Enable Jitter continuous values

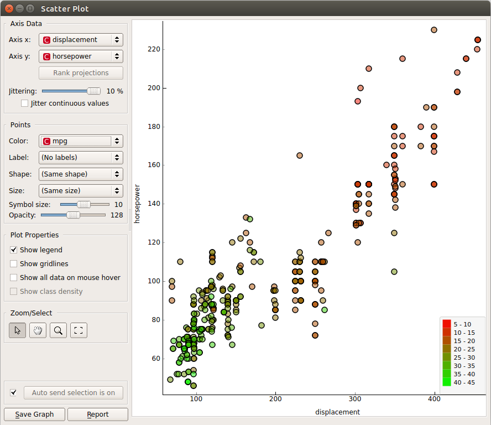[24, 103]
